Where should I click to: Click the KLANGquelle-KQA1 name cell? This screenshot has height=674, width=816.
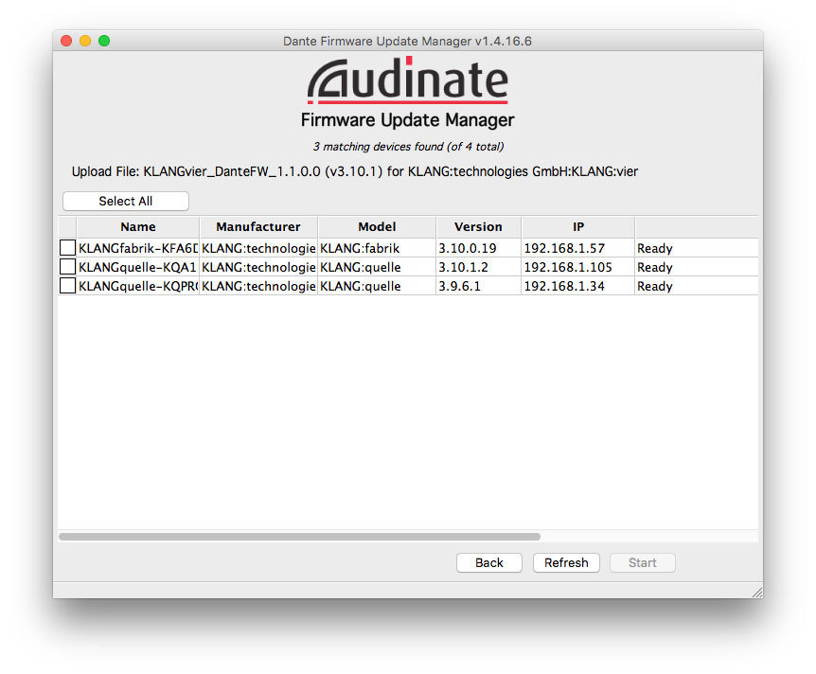[x=138, y=267]
